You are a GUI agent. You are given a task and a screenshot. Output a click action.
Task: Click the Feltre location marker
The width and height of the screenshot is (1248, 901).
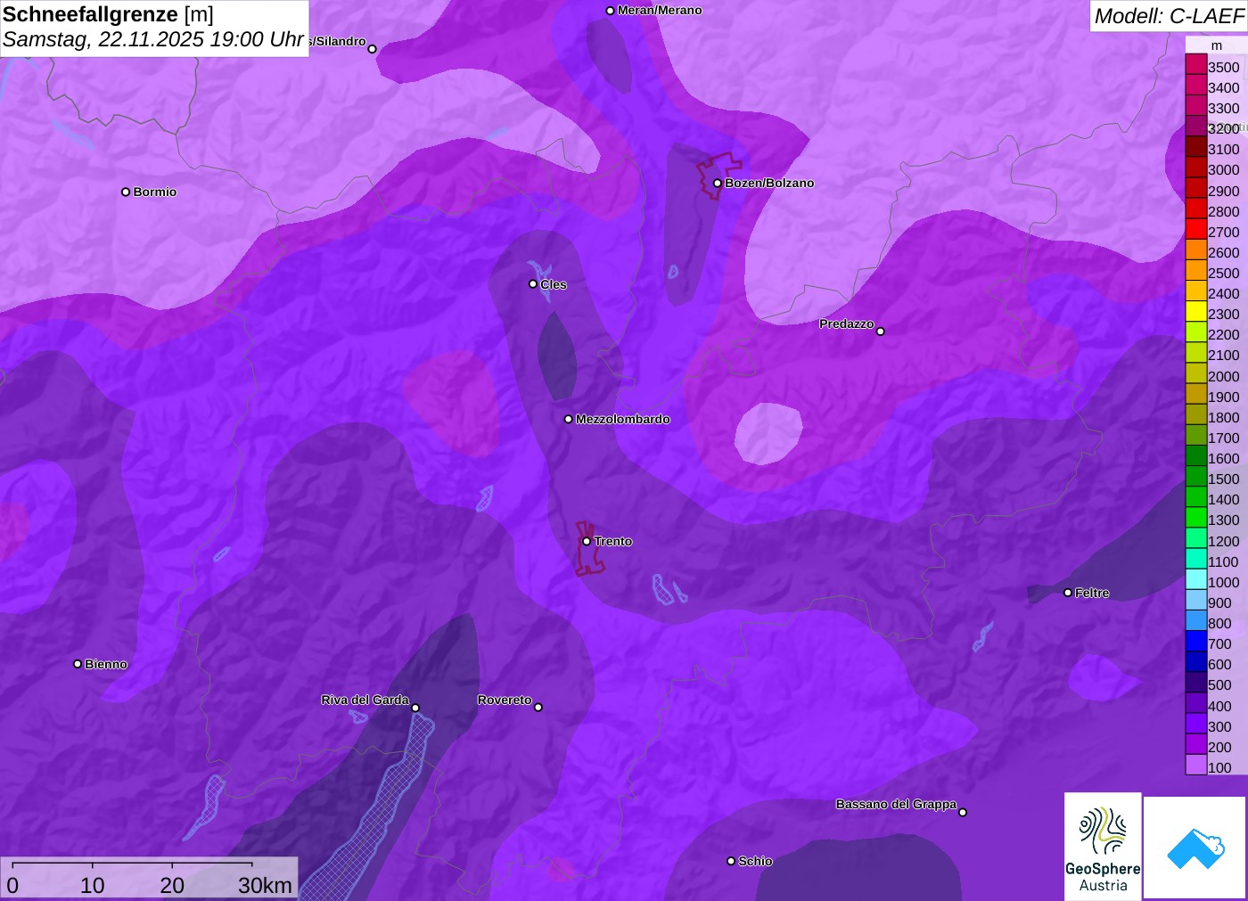click(x=1068, y=593)
